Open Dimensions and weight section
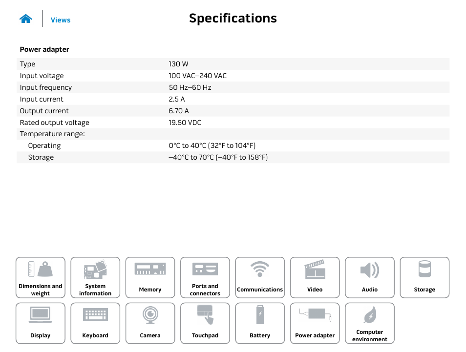The width and height of the screenshot is (466, 352). (41, 277)
